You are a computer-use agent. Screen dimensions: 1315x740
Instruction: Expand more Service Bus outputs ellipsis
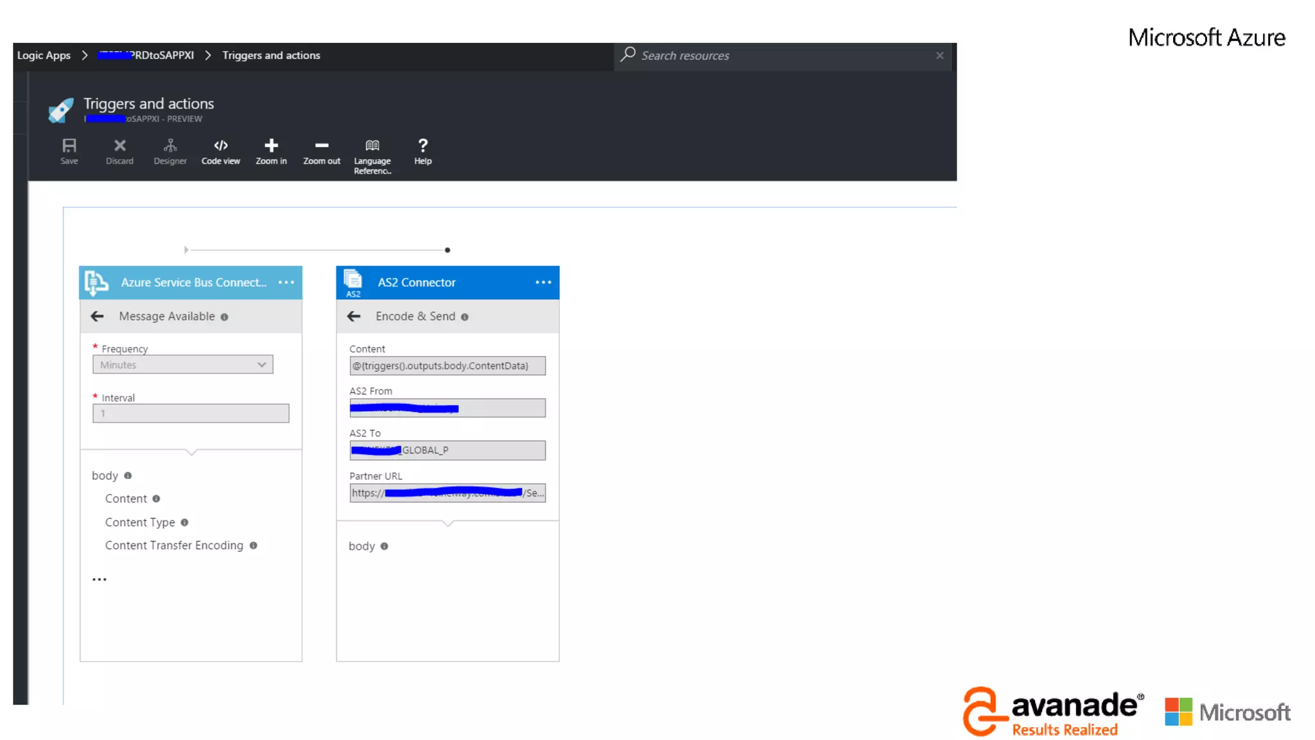(100, 579)
